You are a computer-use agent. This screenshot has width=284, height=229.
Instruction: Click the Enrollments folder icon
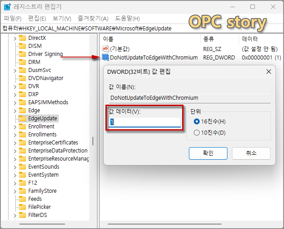[22, 135]
